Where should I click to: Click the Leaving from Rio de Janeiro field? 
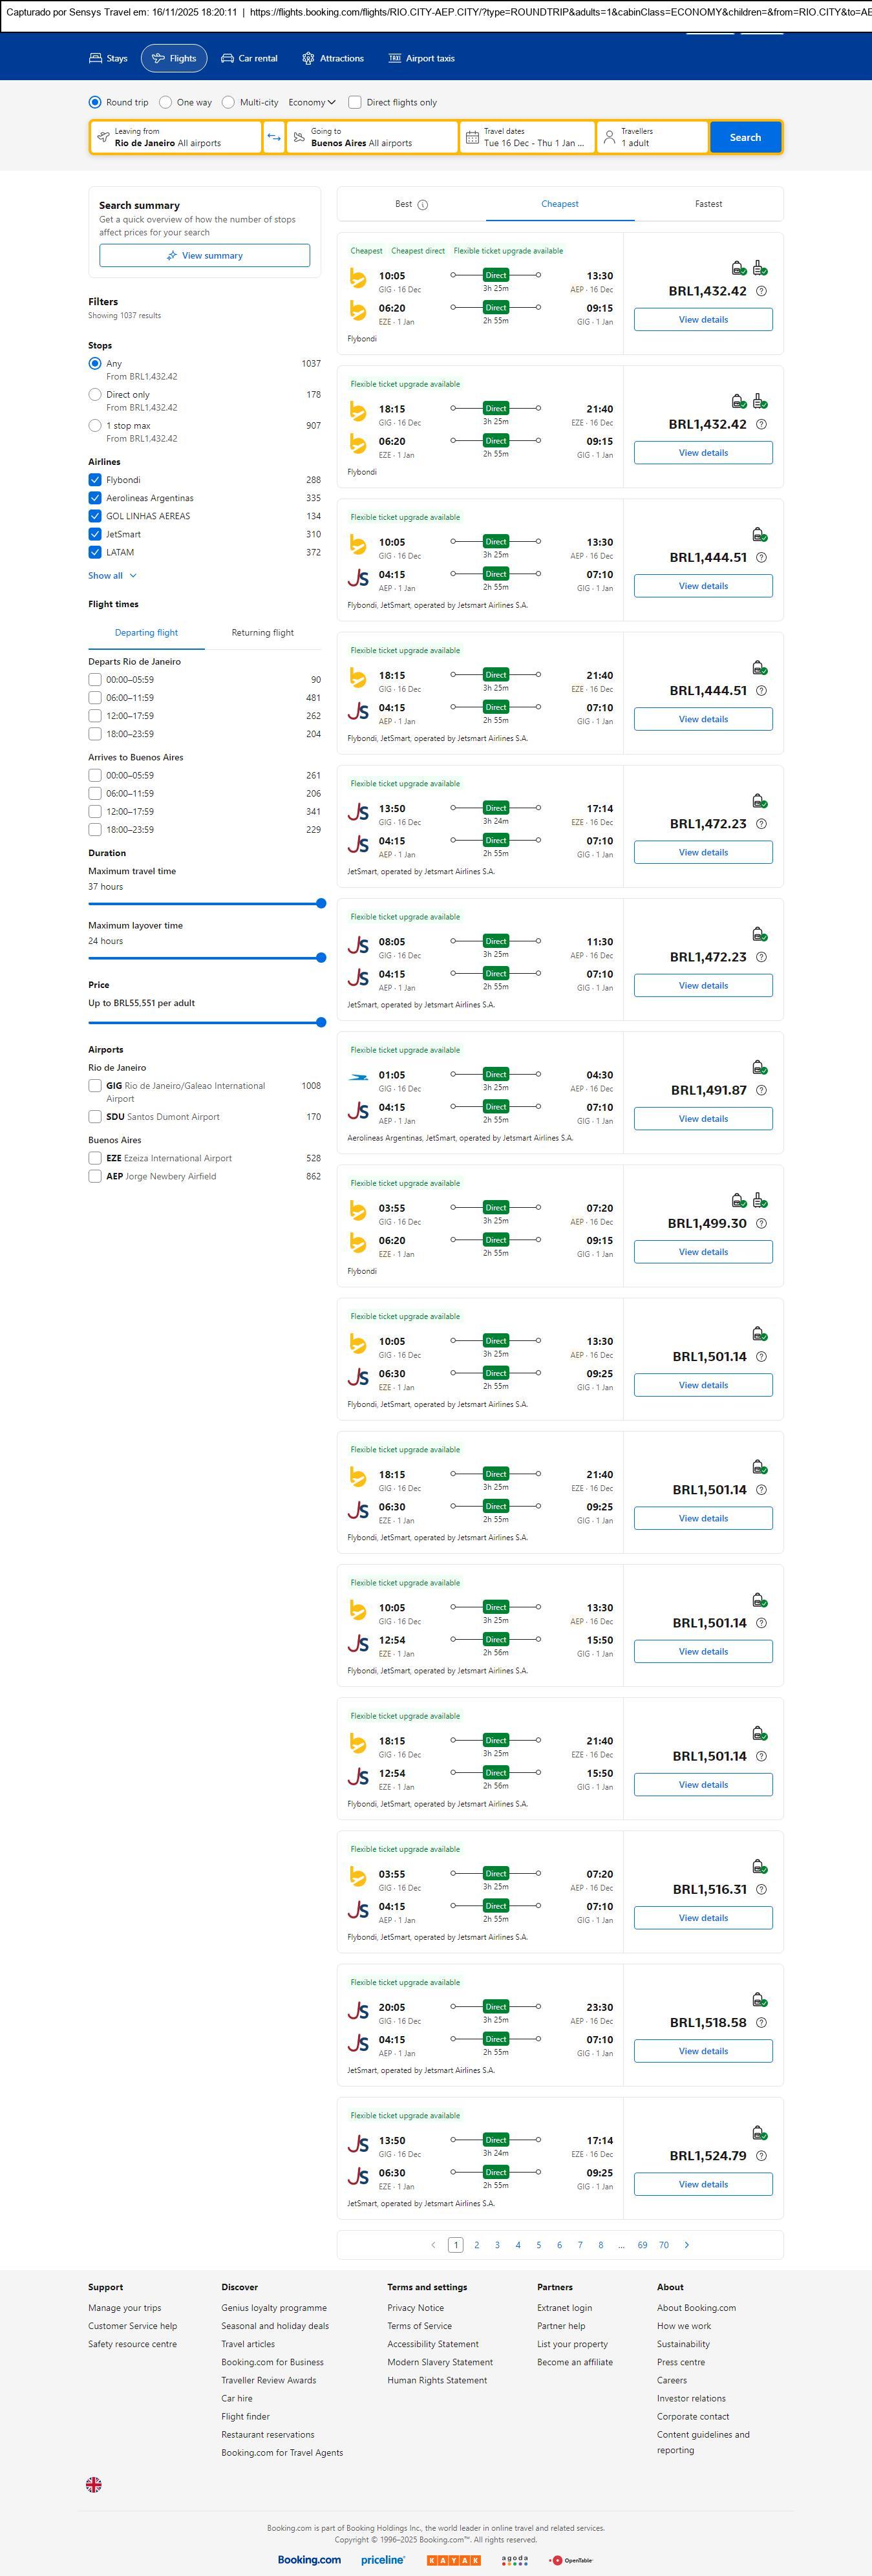(176, 137)
